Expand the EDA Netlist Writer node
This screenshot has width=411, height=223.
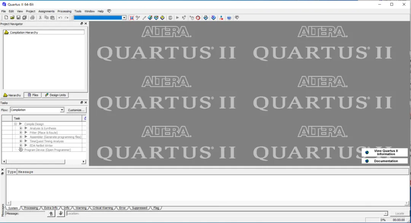21,145
